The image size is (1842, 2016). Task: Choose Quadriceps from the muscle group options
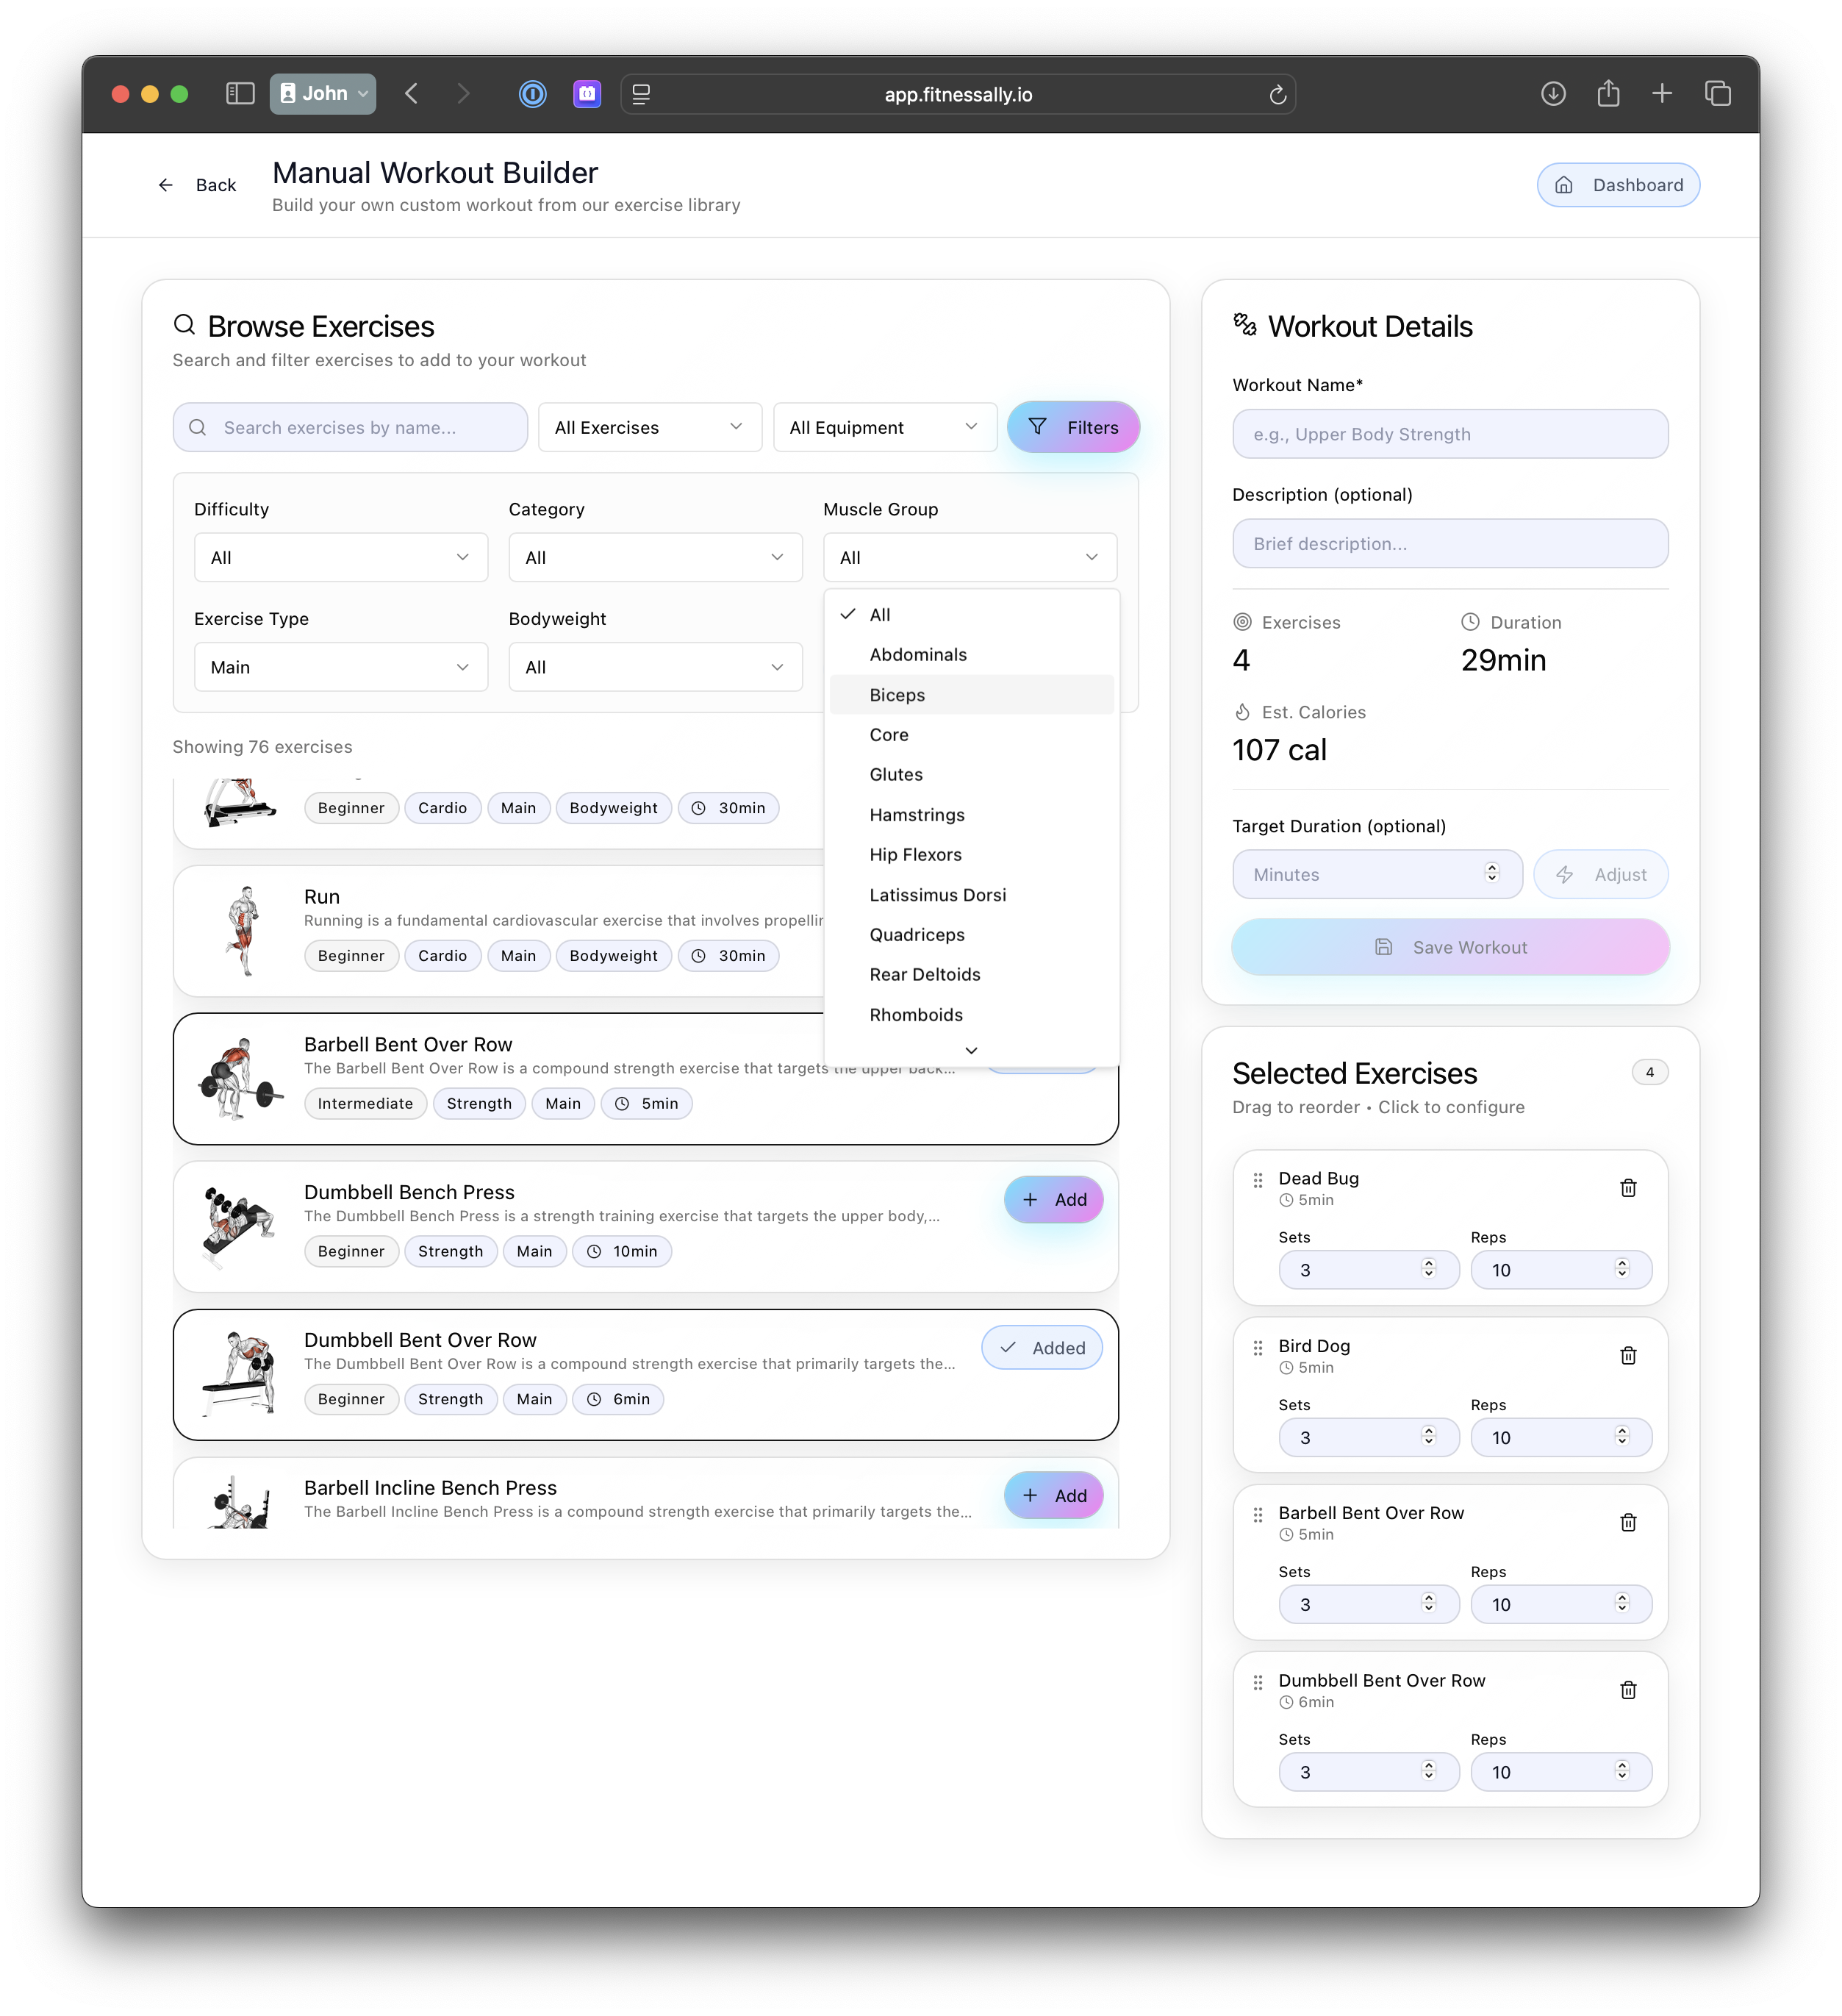click(x=917, y=935)
